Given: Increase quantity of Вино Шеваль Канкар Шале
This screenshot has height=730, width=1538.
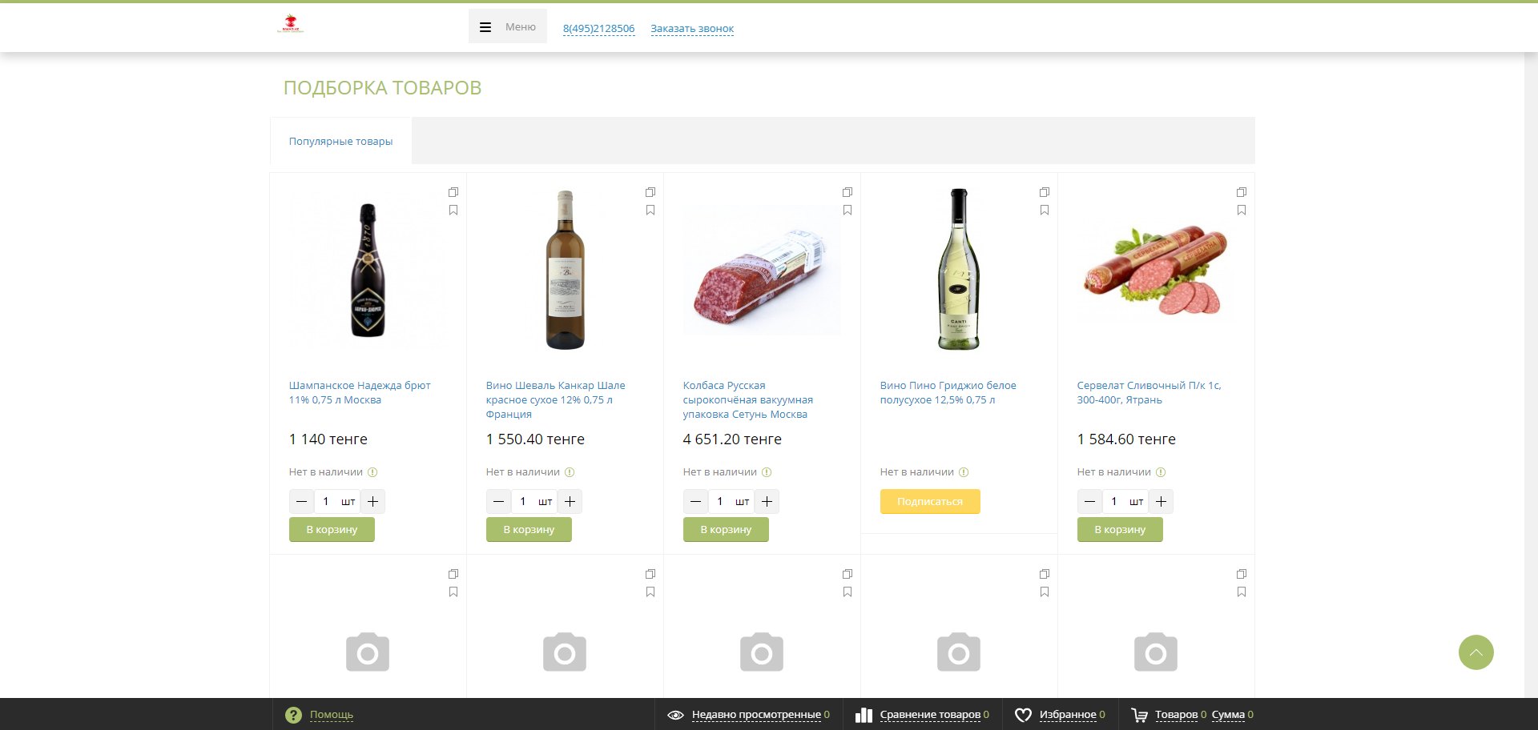Looking at the screenshot, I should click(570, 502).
